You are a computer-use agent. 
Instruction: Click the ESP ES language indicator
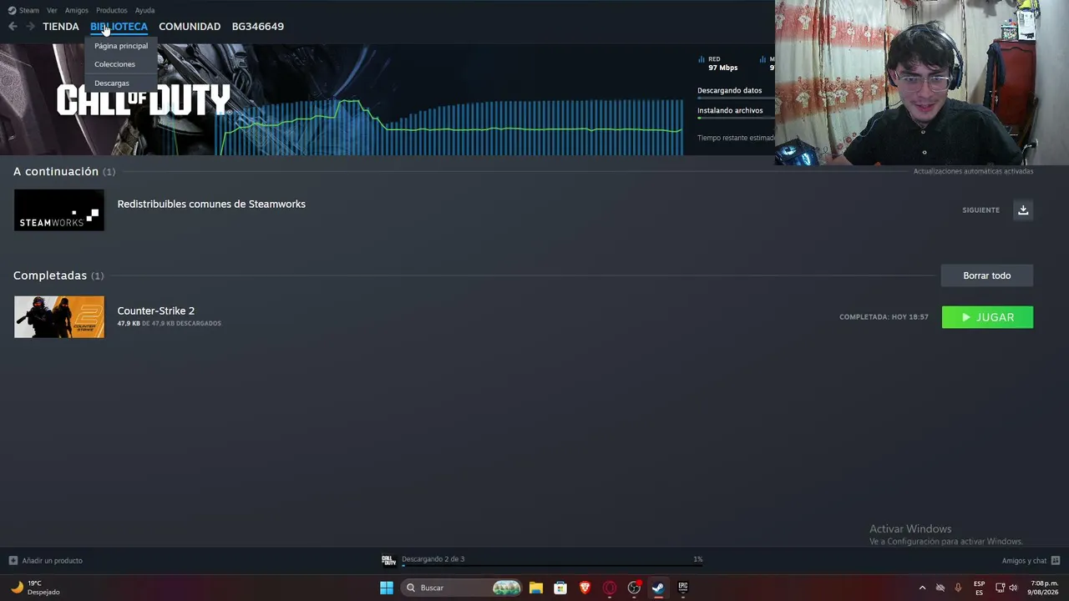click(979, 588)
